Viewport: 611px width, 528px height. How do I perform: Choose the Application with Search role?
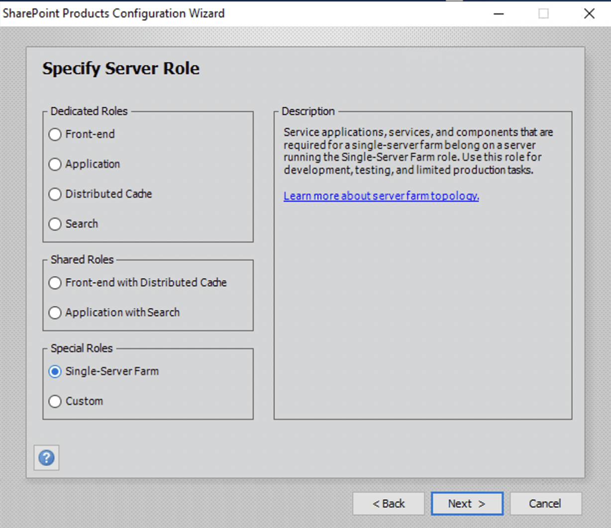55,313
